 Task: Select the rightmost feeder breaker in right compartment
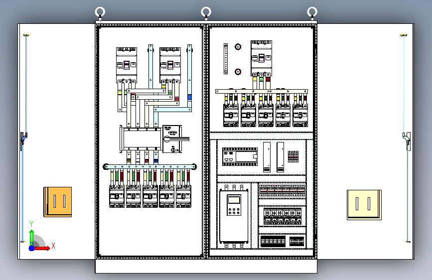[300, 115]
